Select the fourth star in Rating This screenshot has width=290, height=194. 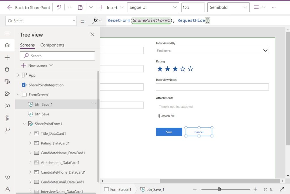pos(183,69)
